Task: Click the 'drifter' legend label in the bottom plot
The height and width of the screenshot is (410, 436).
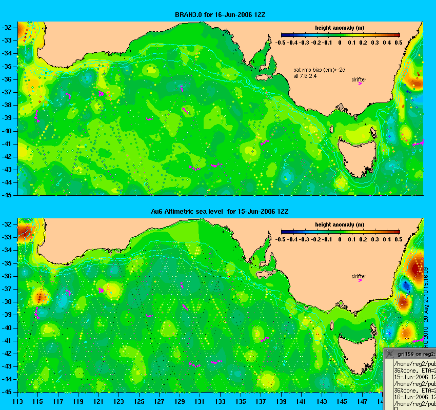Action: click(x=359, y=276)
